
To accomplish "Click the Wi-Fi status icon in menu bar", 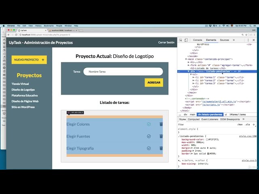I will (x=224, y=26).
